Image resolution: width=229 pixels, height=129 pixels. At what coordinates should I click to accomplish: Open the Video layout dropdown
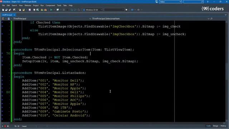[x=180, y=2]
